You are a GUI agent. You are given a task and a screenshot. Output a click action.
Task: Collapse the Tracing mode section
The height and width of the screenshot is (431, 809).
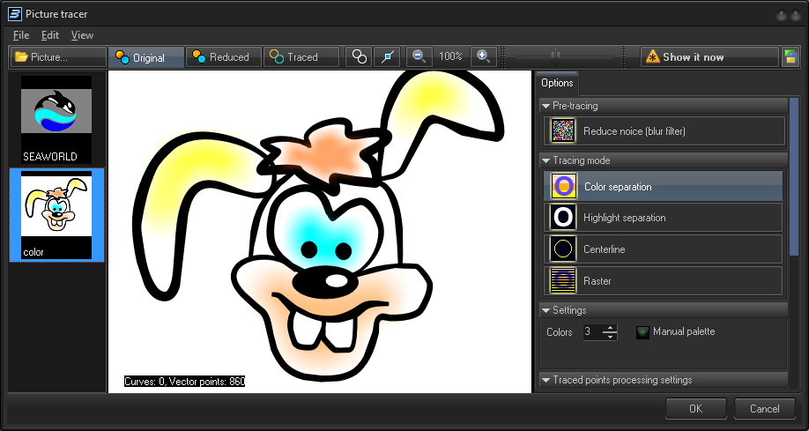click(546, 160)
